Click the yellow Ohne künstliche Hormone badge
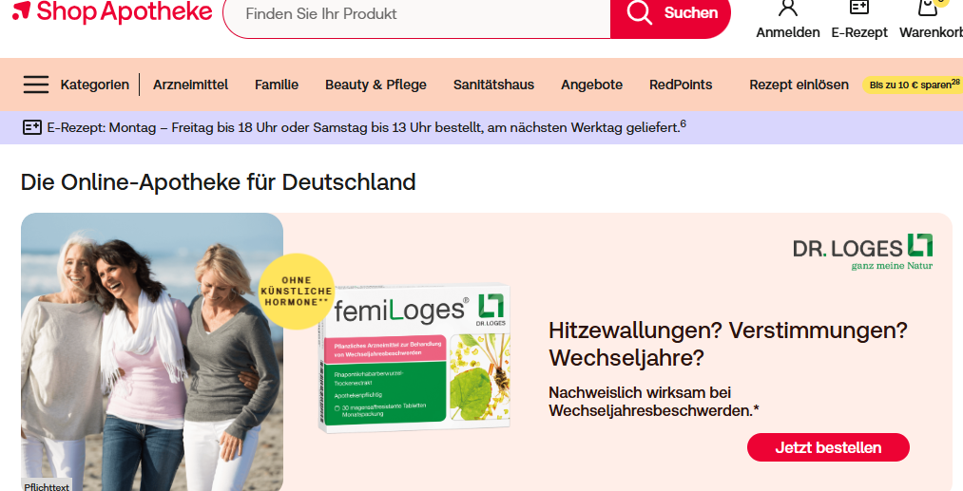 [x=297, y=292]
